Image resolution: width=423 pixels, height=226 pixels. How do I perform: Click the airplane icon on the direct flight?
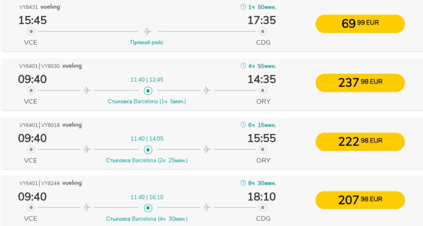tap(148, 31)
